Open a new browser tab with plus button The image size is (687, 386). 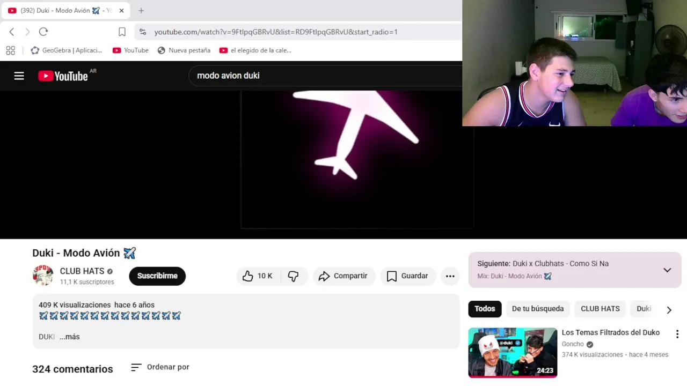click(x=141, y=10)
